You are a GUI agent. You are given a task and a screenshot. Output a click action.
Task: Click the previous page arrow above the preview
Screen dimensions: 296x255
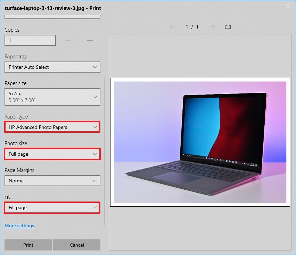(x=172, y=27)
